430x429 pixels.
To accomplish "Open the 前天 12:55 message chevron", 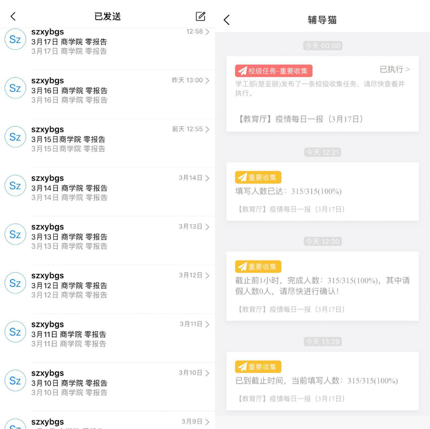I will [207, 129].
